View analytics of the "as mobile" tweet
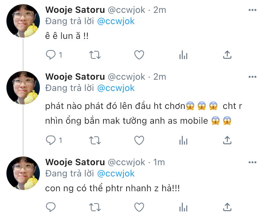Image resolution: width=266 pixels, height=215 pixels. tap(183, 140)
